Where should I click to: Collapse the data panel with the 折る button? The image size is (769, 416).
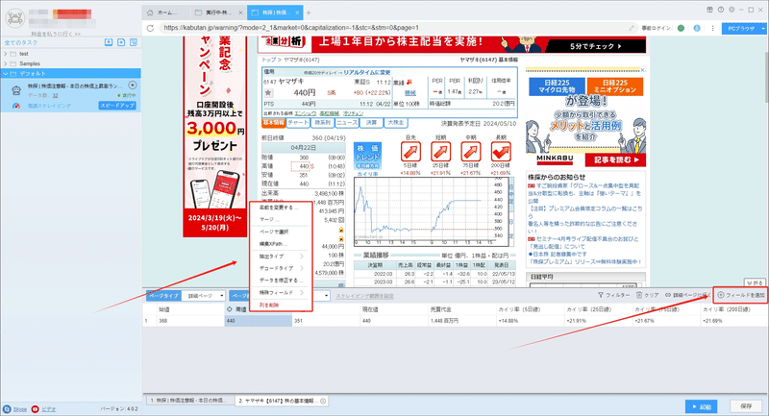click(x=755, y=282)
